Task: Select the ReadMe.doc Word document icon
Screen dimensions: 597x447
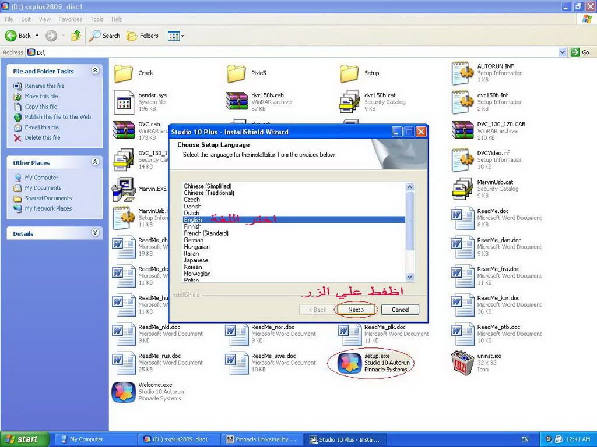Action: [x=462, y=218]
